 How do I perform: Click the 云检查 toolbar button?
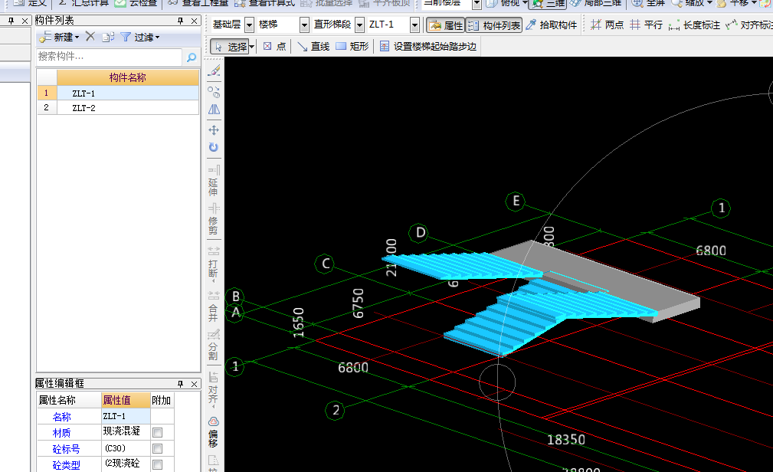pos(136,3)
